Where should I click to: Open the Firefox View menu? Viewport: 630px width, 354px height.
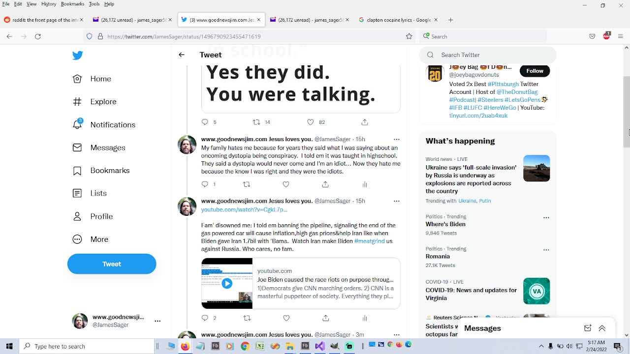[31, 4]
